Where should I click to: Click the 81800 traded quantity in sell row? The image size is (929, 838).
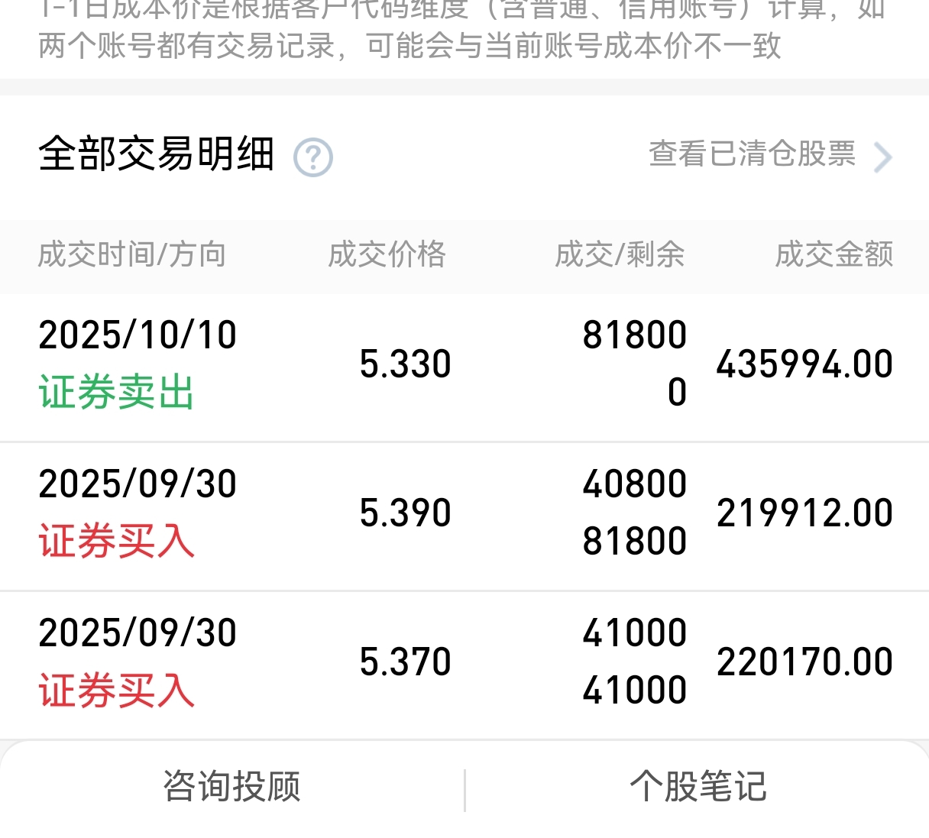coord(635,335)
